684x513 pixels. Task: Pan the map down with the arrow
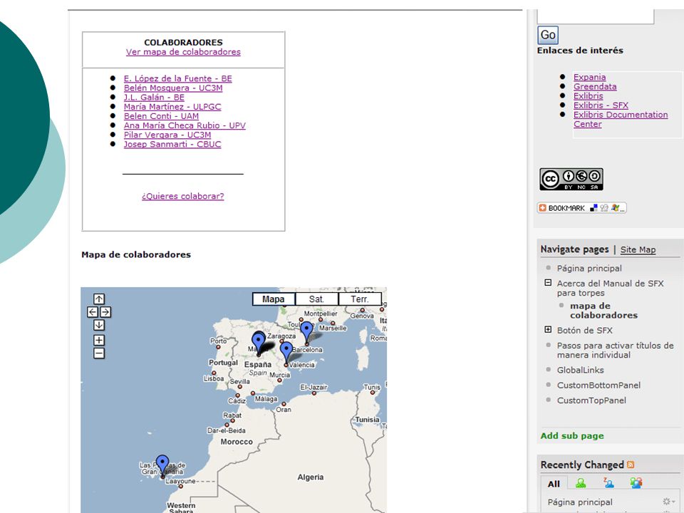tap(99, 325)
